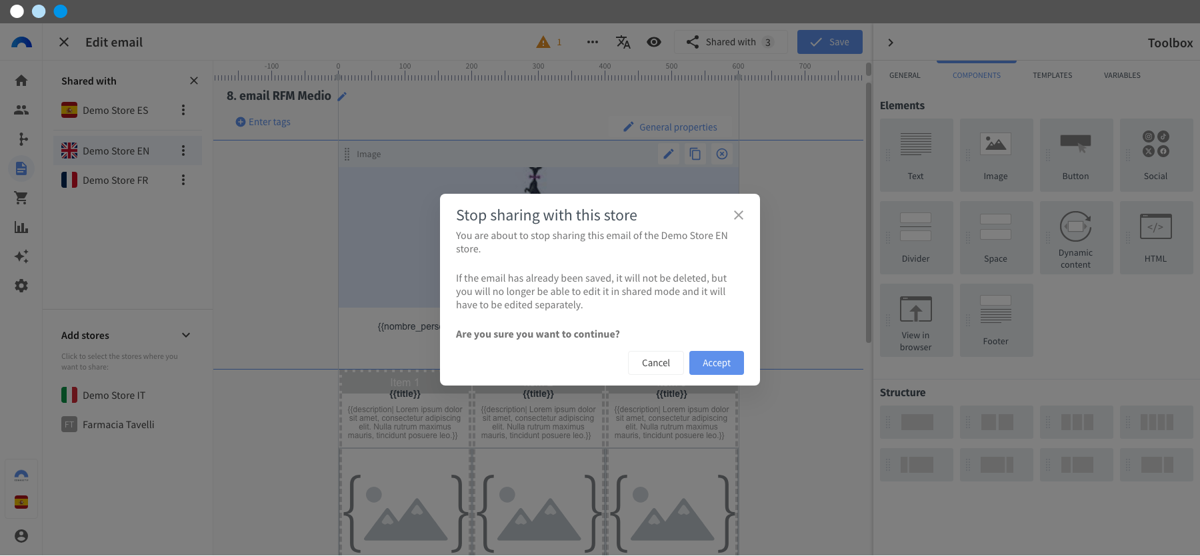Open settings gear in sidebar
1200x556 pixels.
click(21, 286)
